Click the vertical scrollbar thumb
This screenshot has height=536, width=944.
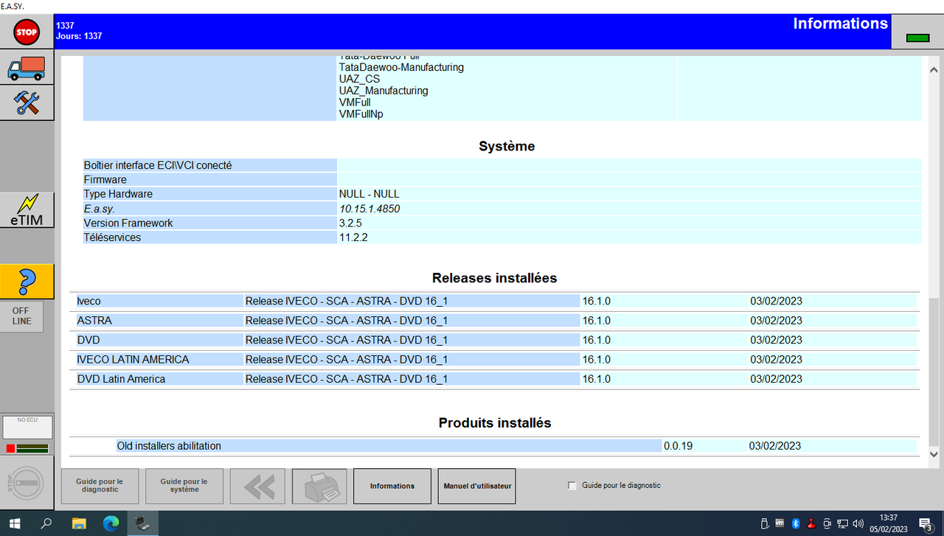point(934,373)
